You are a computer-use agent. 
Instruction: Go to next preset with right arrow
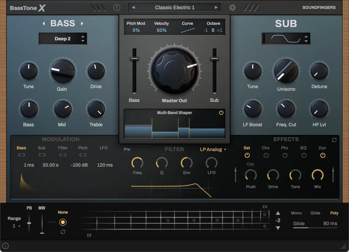(216, 8)
